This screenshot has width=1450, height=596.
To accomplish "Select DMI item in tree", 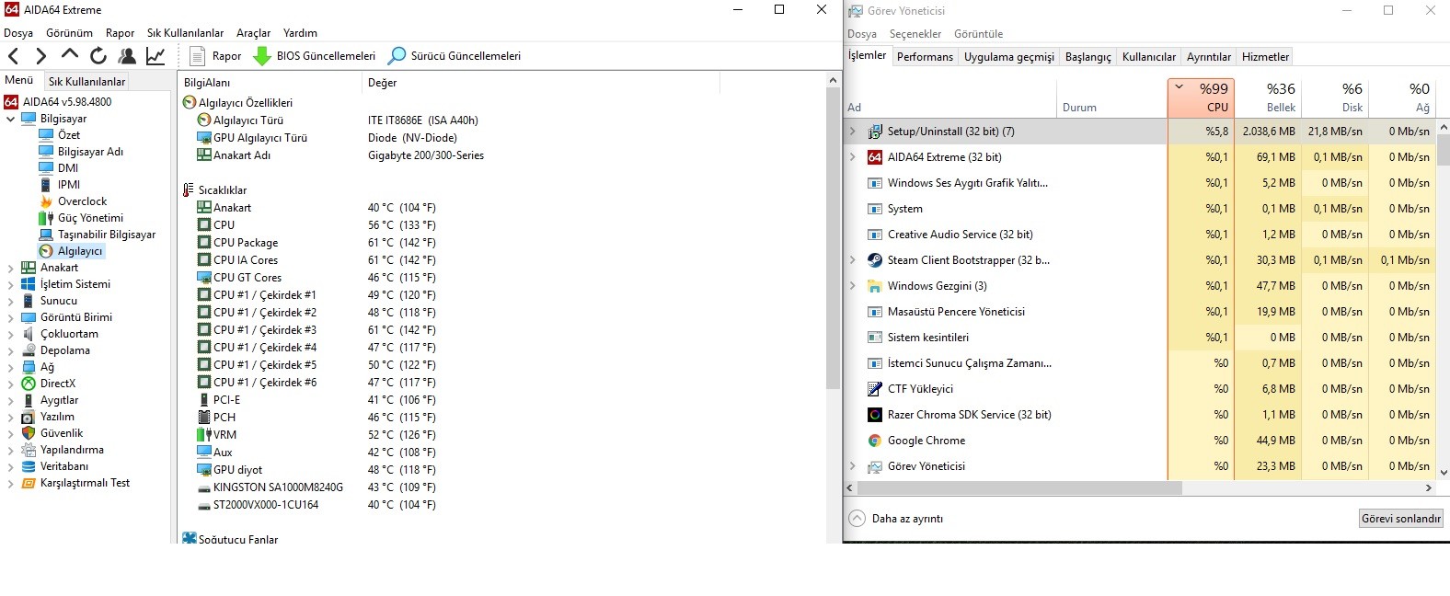I will coord(59,168).
